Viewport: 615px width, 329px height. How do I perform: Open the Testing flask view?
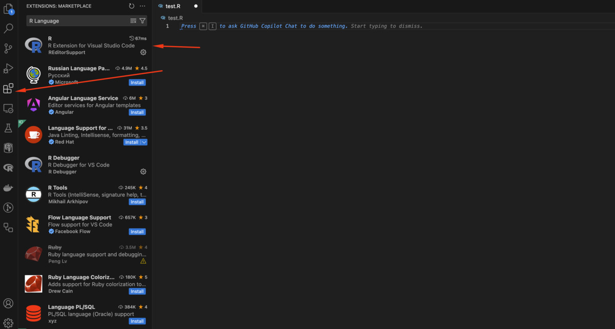click(x=8, y=128)
